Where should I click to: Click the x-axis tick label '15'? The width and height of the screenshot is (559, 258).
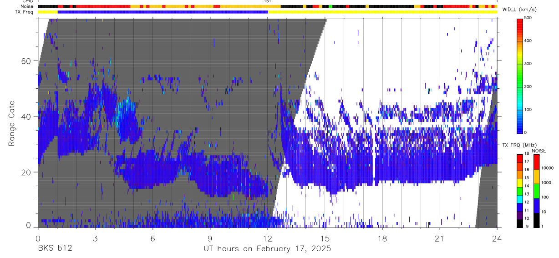tap(325, 238)
